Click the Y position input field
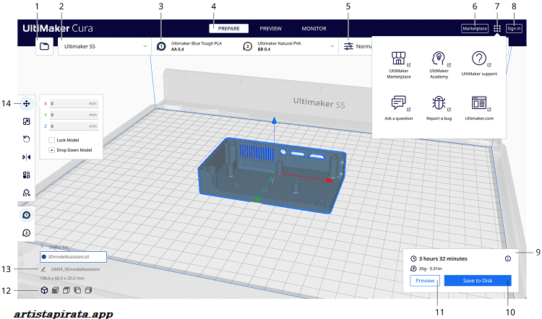This screenshot has width=542, height=319. 74,115
